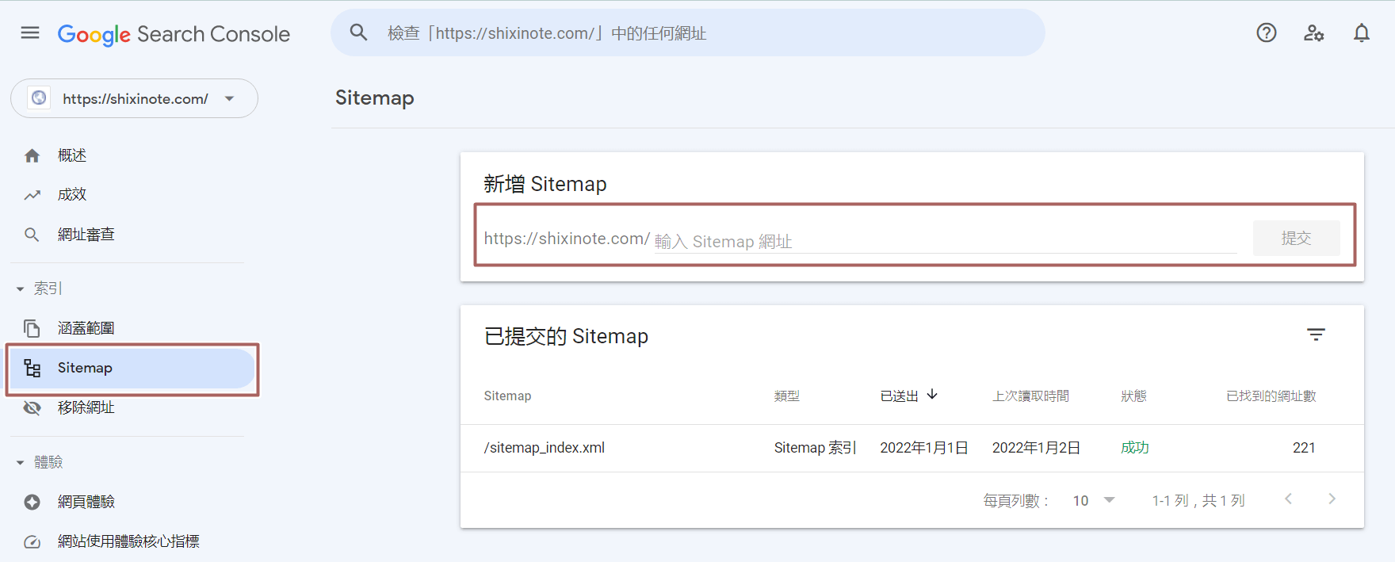Click the 已提交的 Sitemap heading
The height and width of the screenshot is (562, 1395).
pos(566,336)
